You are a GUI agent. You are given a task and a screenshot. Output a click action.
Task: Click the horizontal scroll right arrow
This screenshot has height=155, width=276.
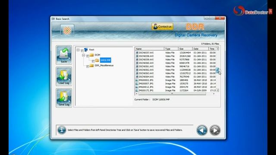[x=214, y=94]
